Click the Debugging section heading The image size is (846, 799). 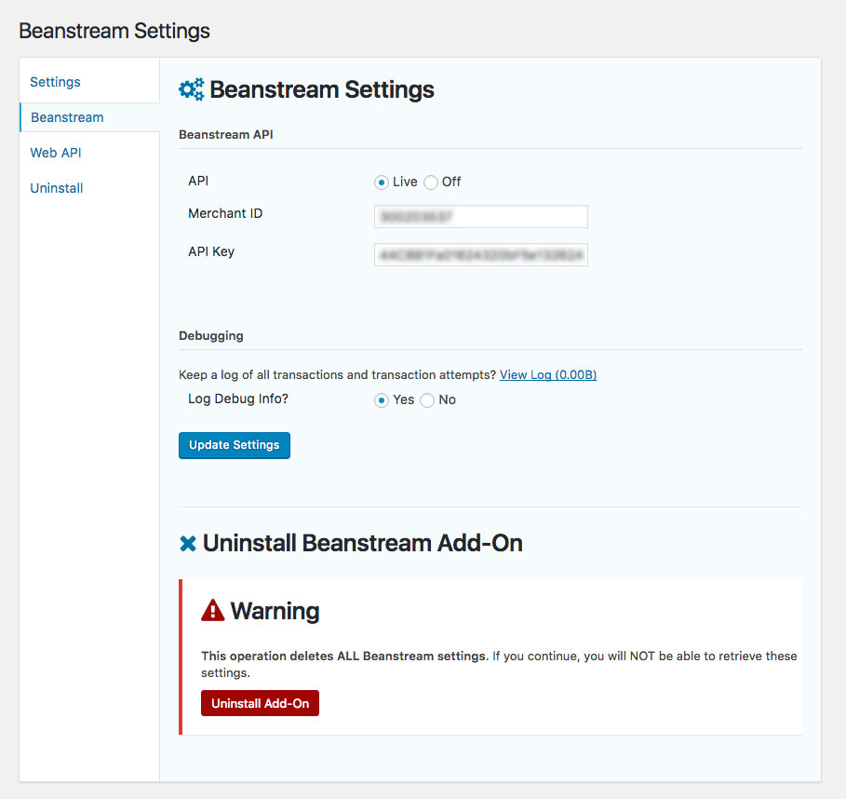(x=211, y=335)
